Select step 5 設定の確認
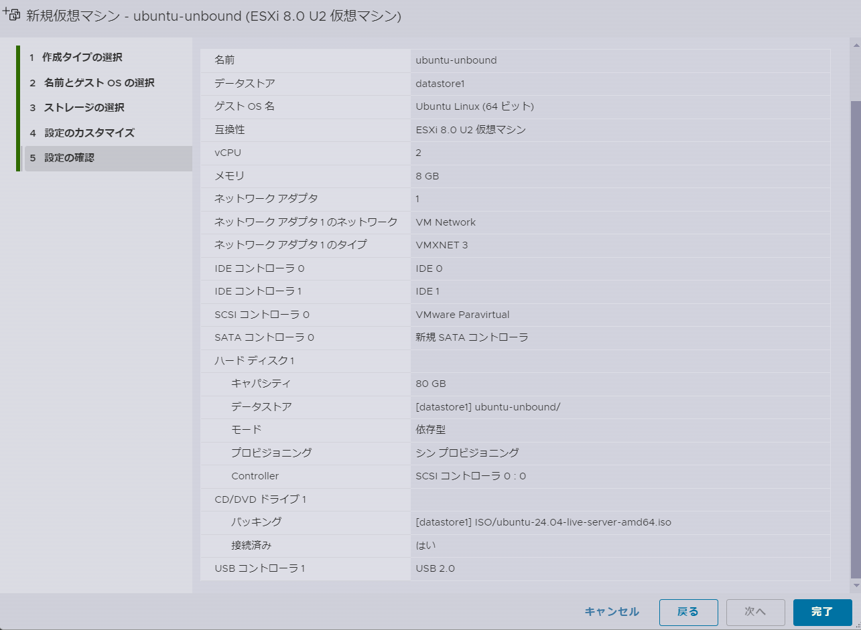 pos(107,158)
